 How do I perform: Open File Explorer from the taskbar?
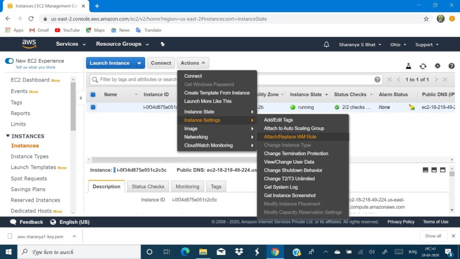click(203, 252)
